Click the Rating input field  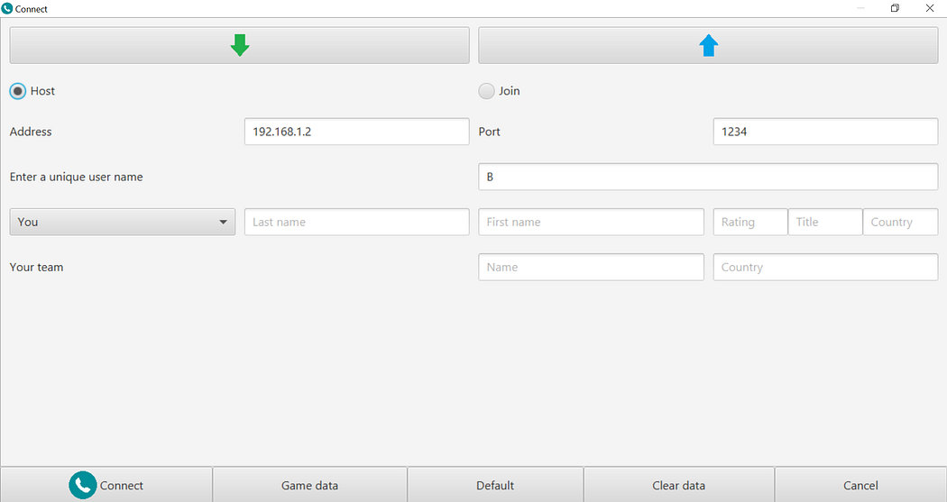click(750, 222)
